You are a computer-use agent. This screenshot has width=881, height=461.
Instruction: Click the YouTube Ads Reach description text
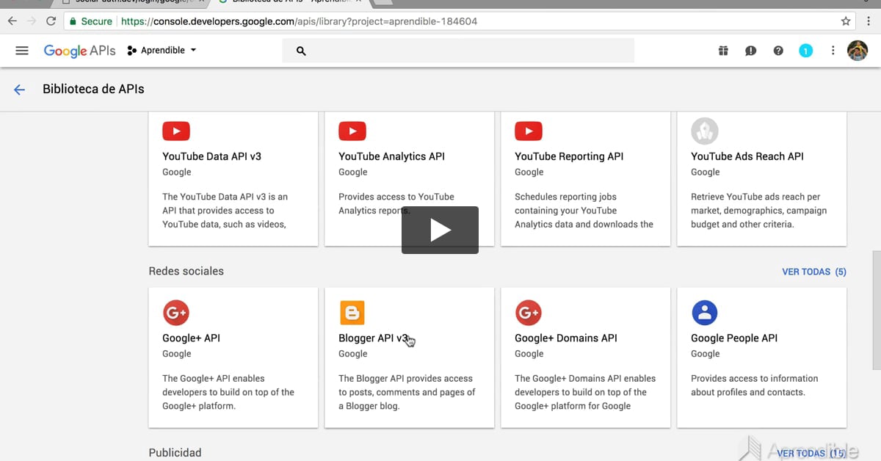(759, 211)
